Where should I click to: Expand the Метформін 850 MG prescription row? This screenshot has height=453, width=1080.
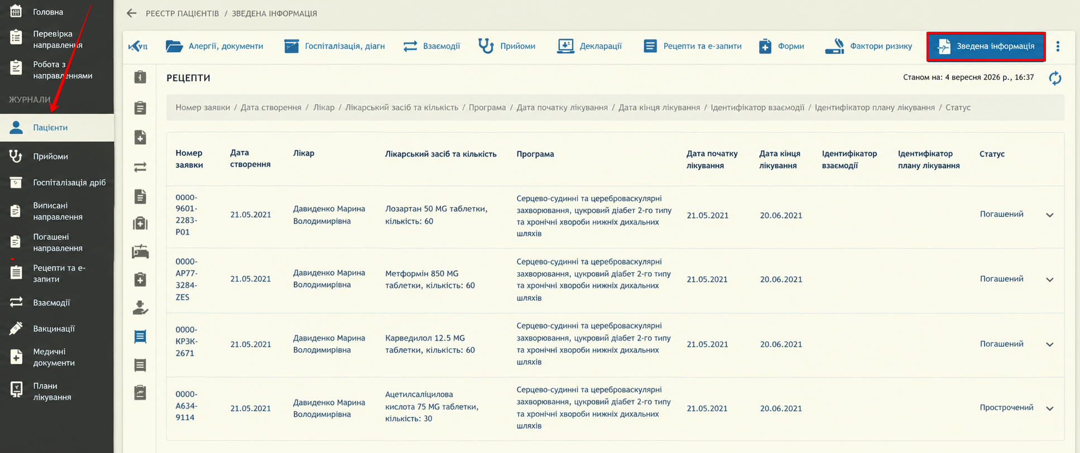(1049, 280)
